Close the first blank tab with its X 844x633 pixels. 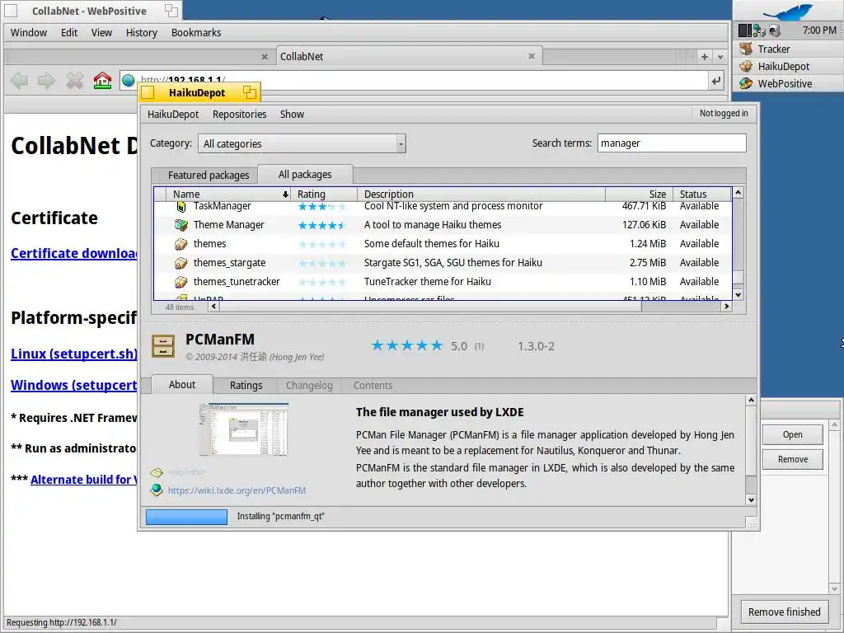coord(265,57)
